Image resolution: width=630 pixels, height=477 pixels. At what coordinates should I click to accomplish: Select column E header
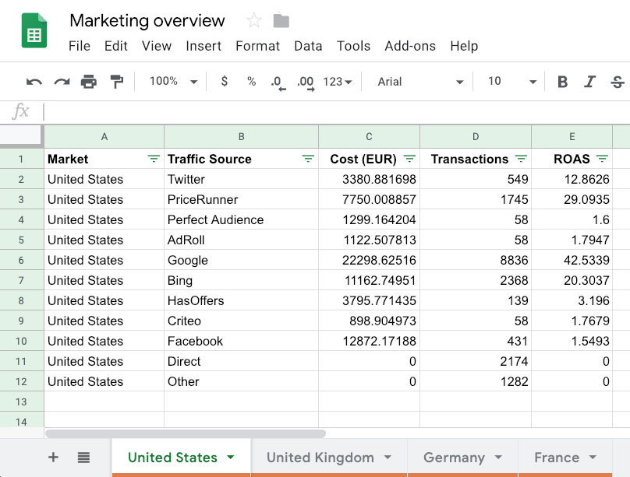572,137
